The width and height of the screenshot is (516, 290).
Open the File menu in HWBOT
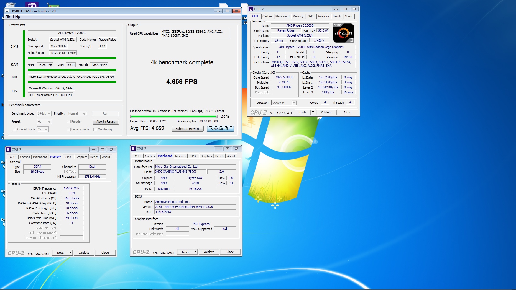click(8, 17)
